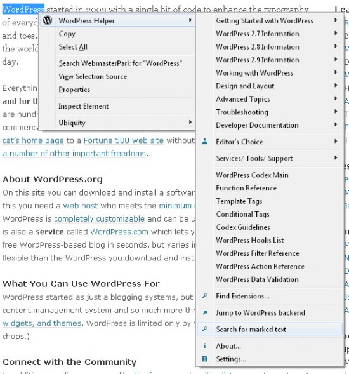This screenshot has height=374, width=349.
Task: Open the "widgets, and themes" link
Action: 42,323
